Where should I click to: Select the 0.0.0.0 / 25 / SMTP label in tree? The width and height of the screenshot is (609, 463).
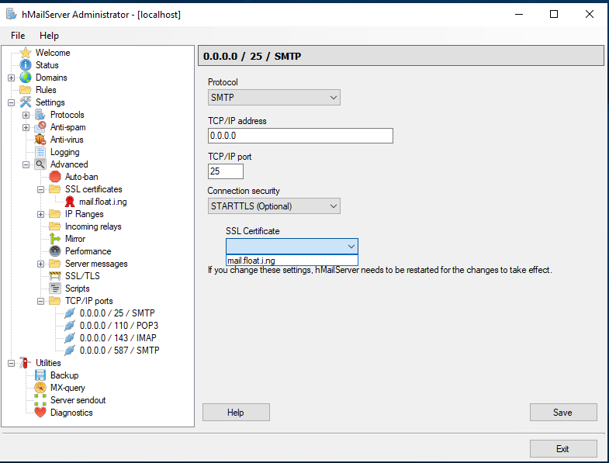pos(117,313)
